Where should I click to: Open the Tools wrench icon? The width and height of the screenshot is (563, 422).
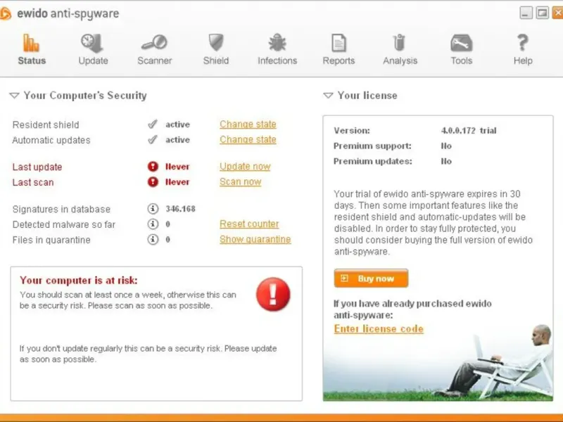pos(462,43)
